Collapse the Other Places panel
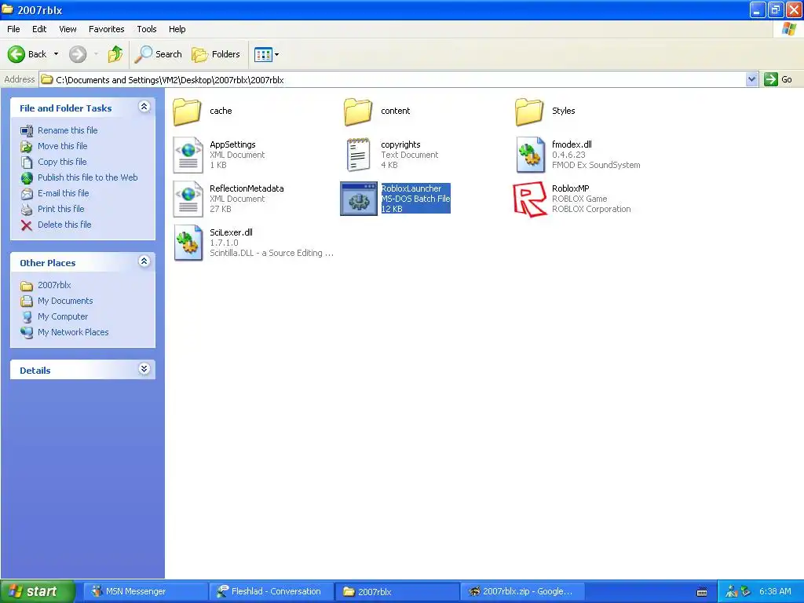 click(144, 261)
